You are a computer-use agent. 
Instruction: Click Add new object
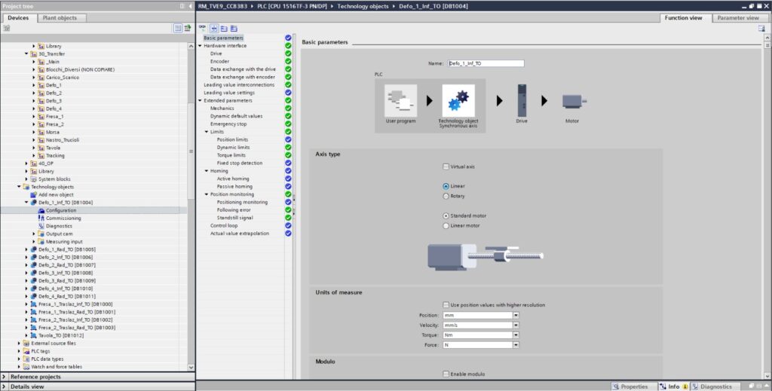56,195
